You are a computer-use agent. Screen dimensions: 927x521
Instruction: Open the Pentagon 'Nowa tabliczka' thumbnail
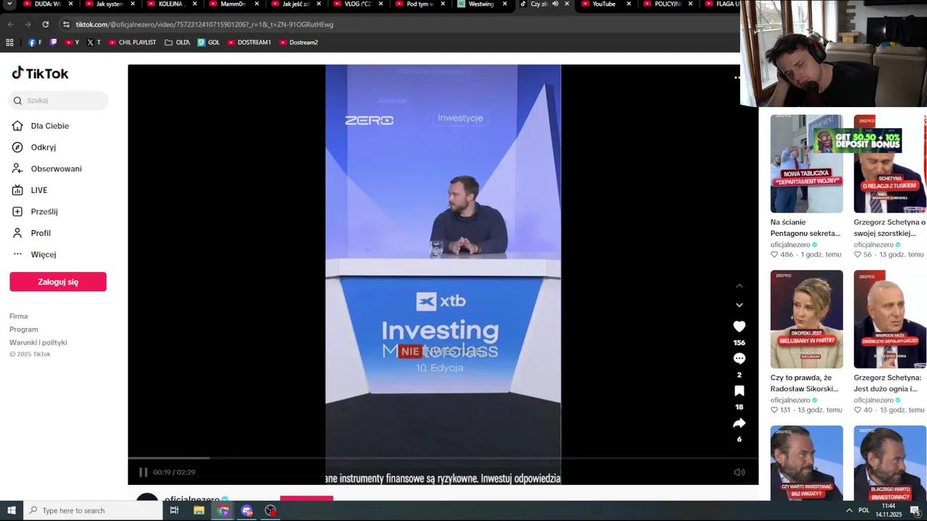[x=807, y=164]
